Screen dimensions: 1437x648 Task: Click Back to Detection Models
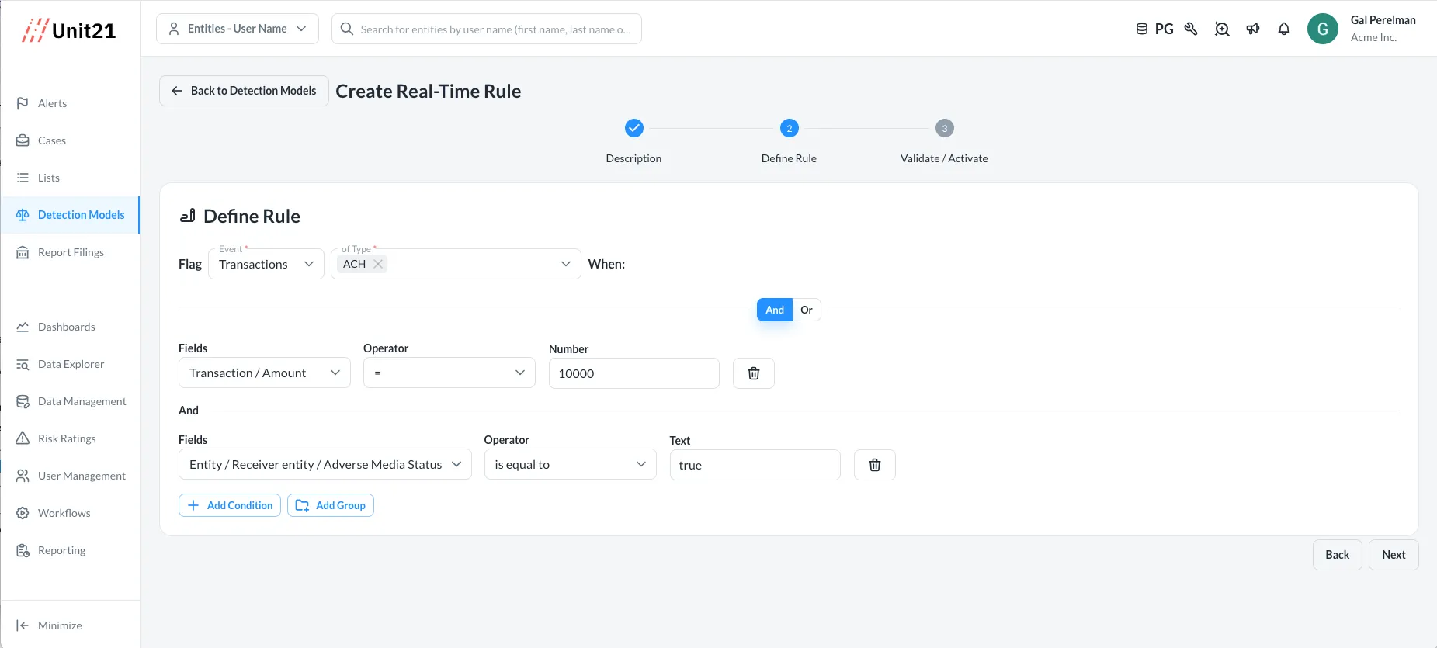(x=244, y=91)
